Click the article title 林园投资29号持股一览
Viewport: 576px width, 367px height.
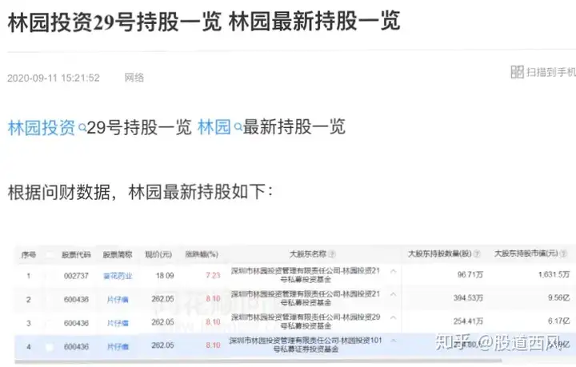114,22
